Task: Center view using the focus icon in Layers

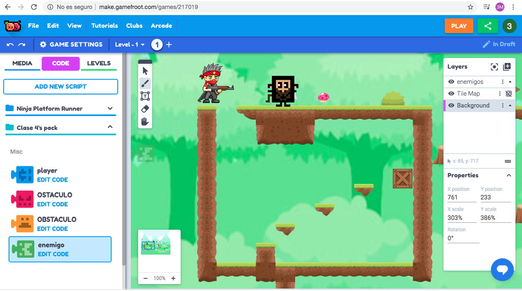Action: click(494, 67)
